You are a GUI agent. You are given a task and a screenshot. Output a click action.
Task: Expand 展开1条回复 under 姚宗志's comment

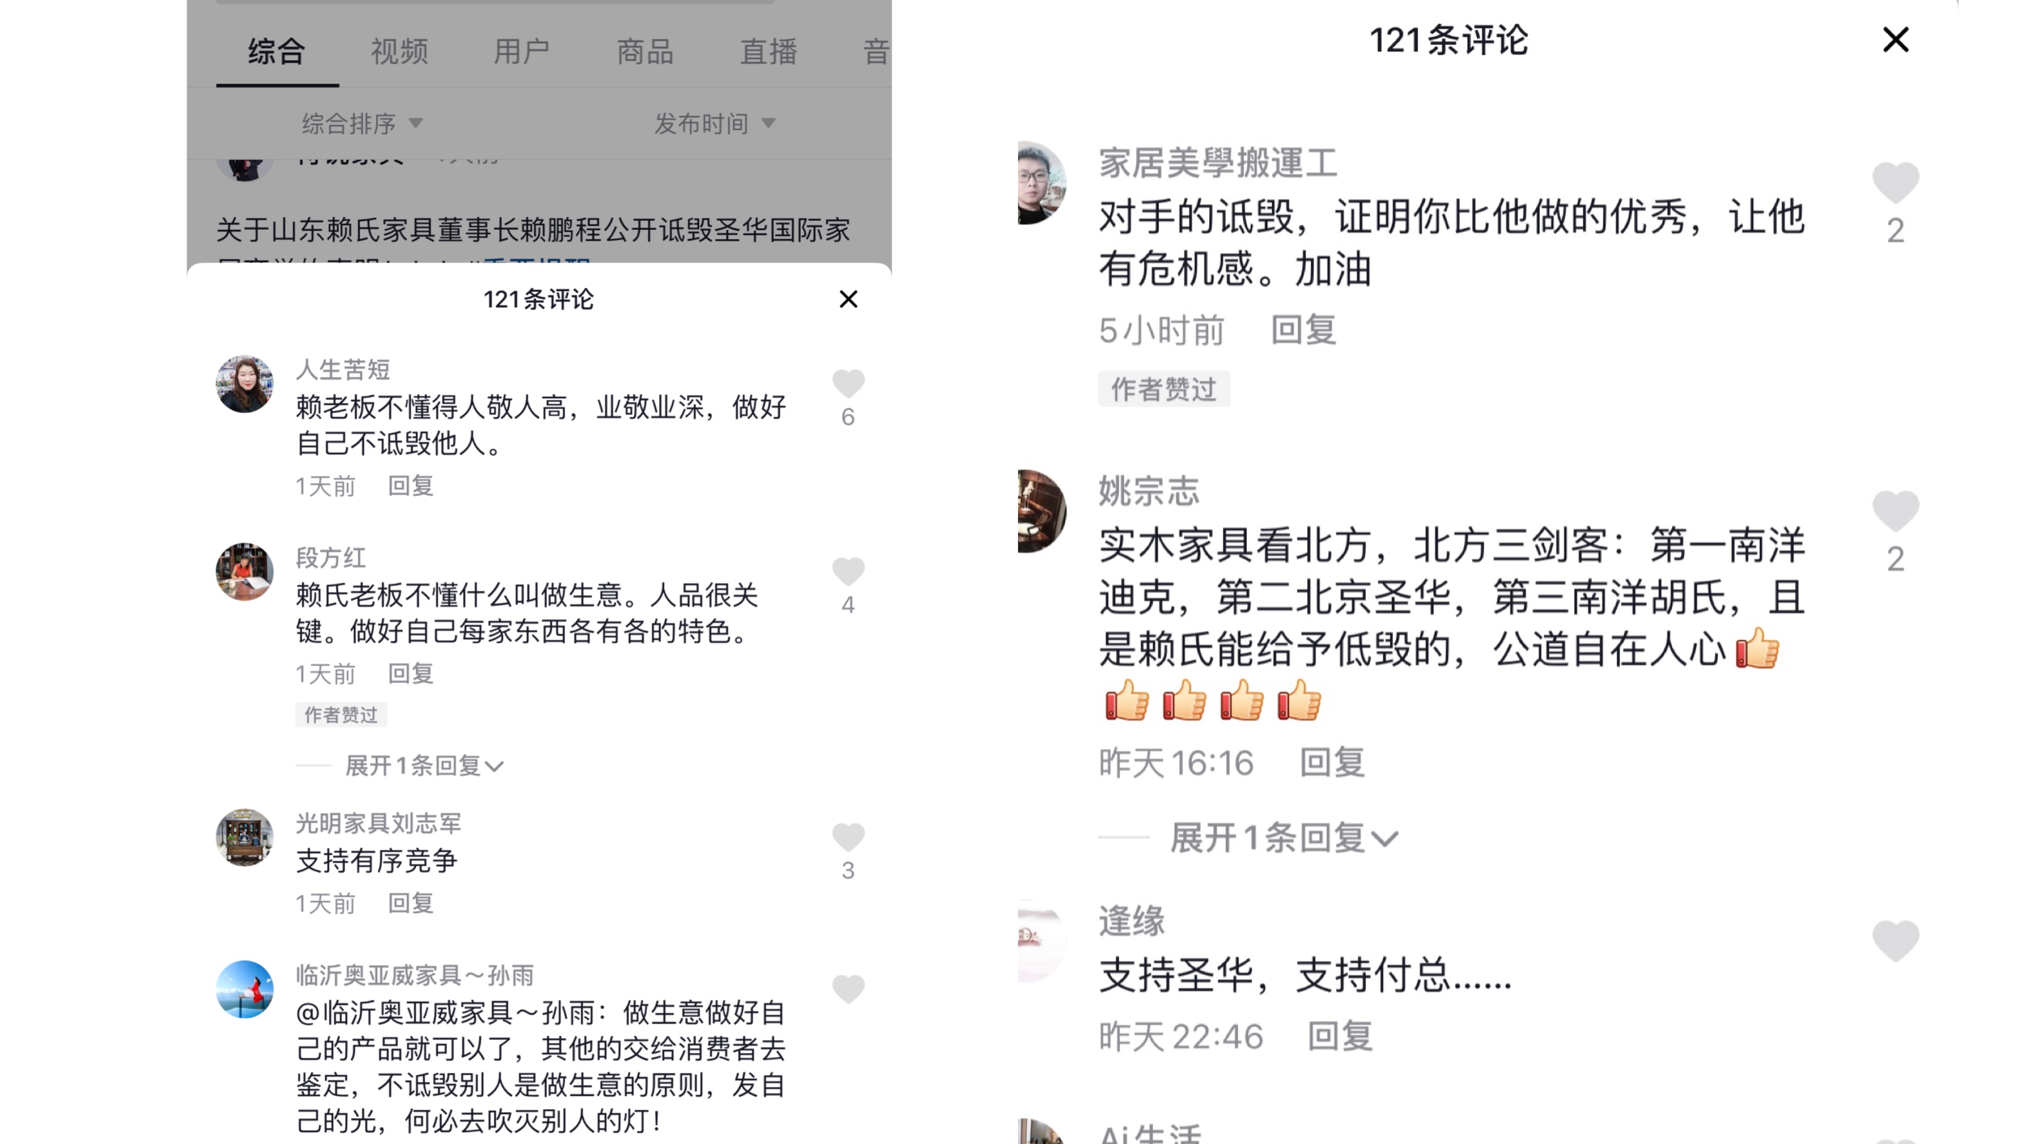[x=1284, y=838]
